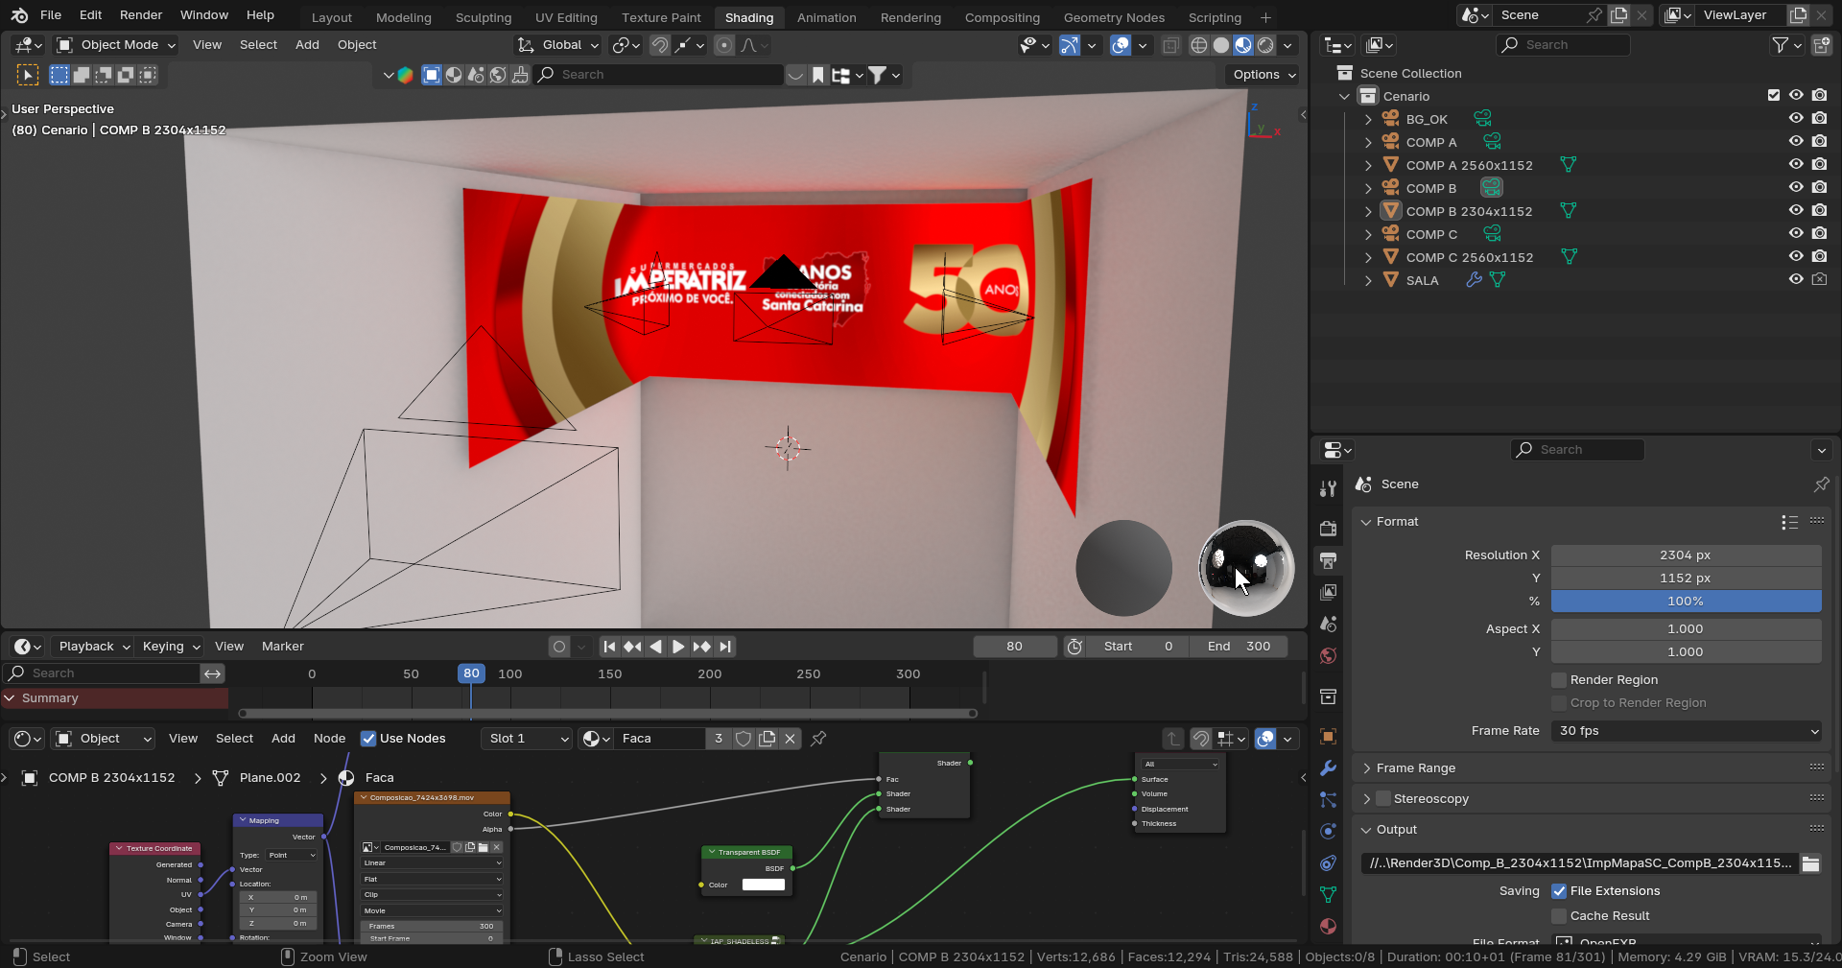Expand the COMP A tree item
Screen dimensions: 1842x968
pos(1368,142)
